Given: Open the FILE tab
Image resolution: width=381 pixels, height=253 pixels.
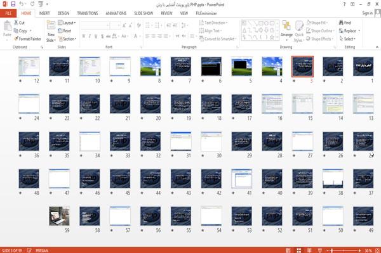Looking at the screenshot, I should 8,13.
